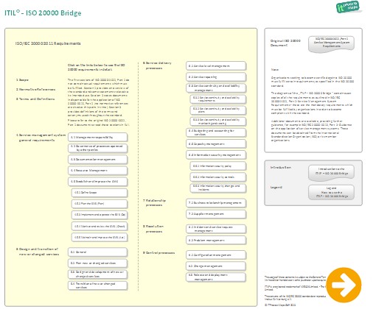Open Introduction to the ITIL ISO 20000 Bridge
Viewport: 373px width, 309px height.
pos(331,173)
